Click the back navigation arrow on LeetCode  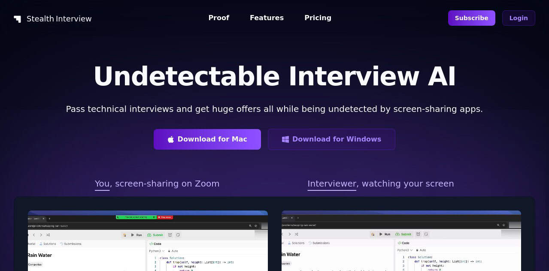point(33,235)
